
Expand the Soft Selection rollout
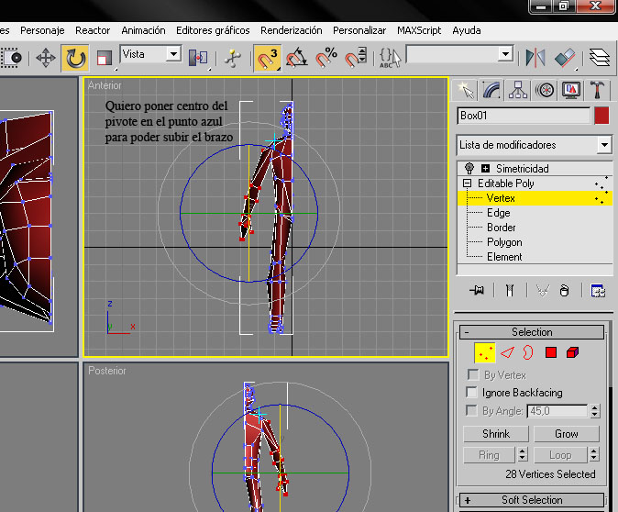532,500
